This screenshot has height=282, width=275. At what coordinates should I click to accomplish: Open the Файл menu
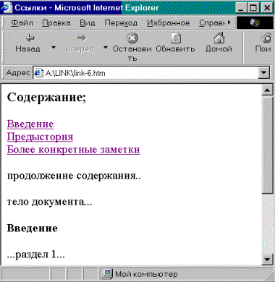[x=22, y=23]
